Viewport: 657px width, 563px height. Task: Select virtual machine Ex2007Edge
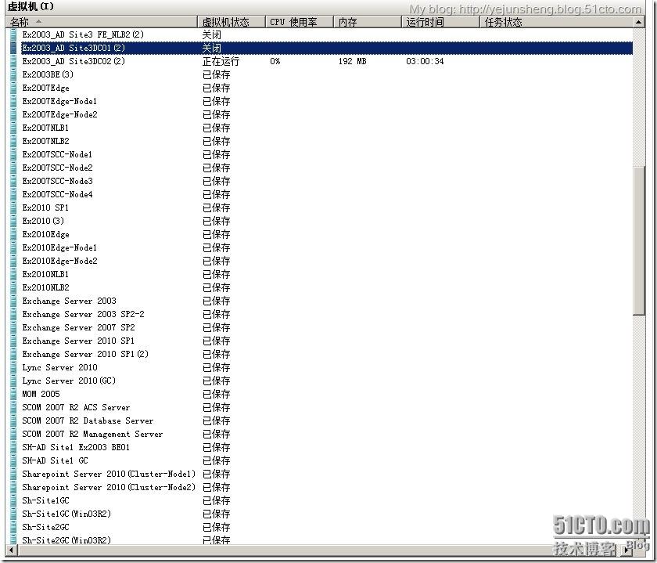pyautogui.click(x=45, y=88)
